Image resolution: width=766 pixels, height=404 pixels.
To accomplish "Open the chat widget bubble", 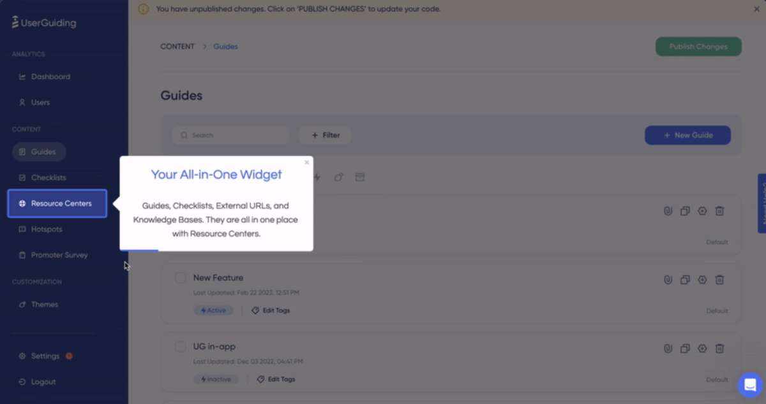I will coord(749,385).
